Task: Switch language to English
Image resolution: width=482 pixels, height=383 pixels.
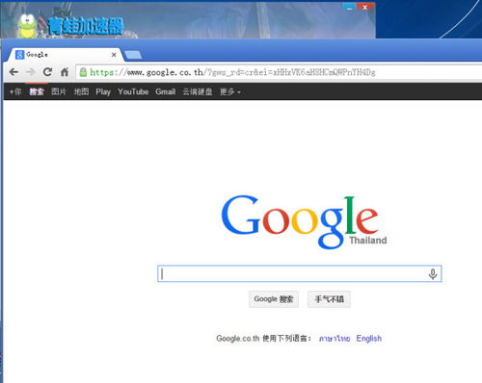Action: [x=369, y=339]
